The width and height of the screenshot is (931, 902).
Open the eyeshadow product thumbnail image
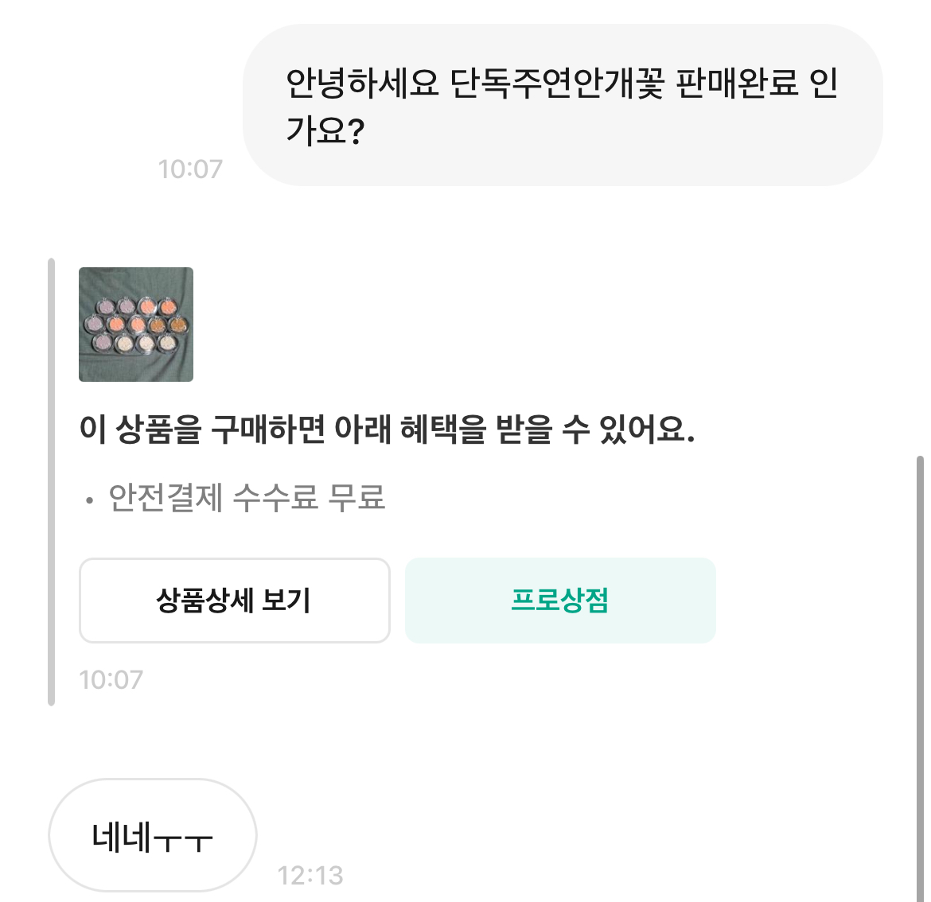[136, 325]
